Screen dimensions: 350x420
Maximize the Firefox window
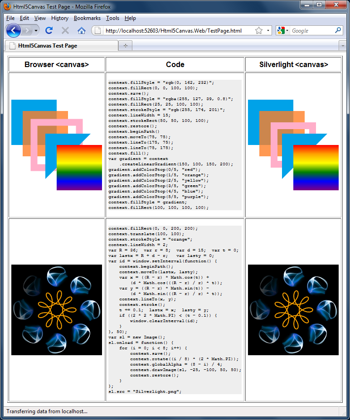click(x=319, y=5)
